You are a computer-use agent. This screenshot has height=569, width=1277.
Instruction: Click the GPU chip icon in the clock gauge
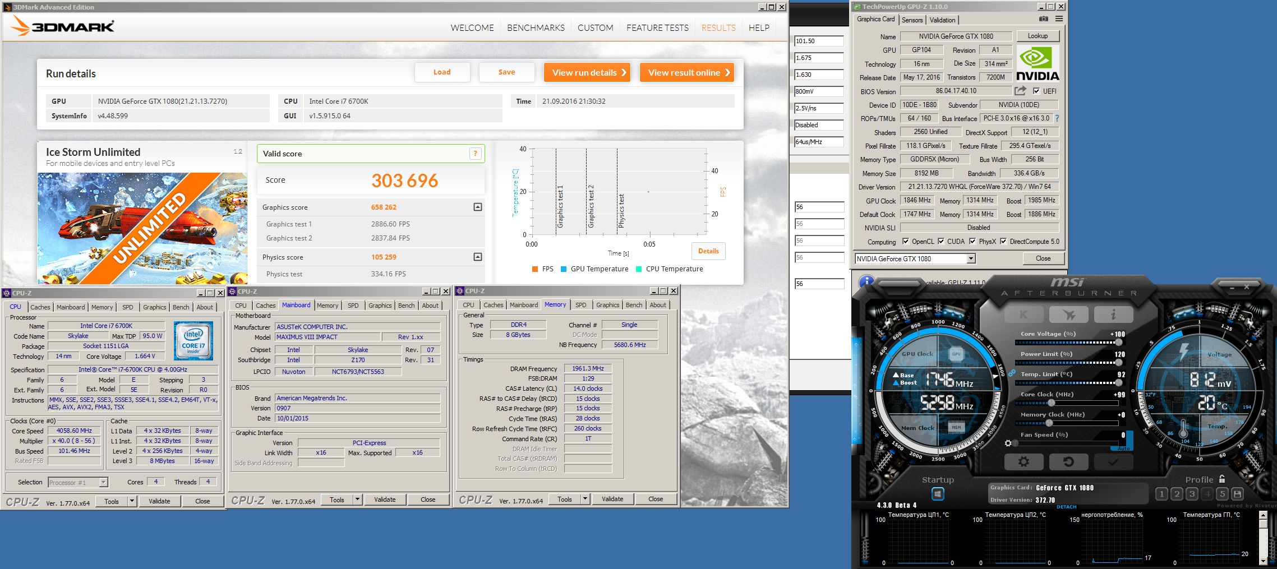click(x=956, y=354)
